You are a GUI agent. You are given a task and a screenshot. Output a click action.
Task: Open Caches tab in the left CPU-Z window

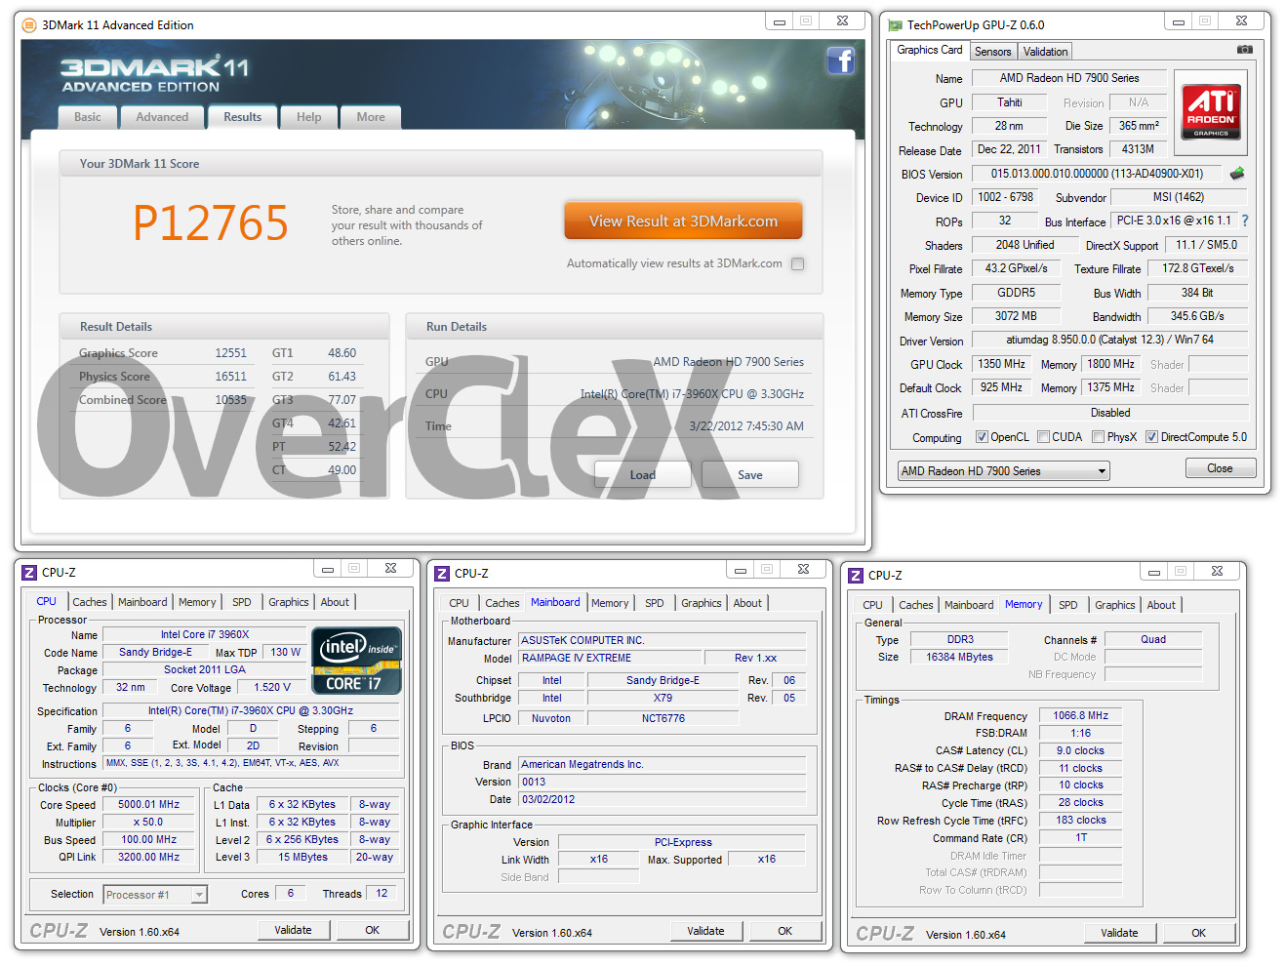pyautogui.click(x=90, y=602)
